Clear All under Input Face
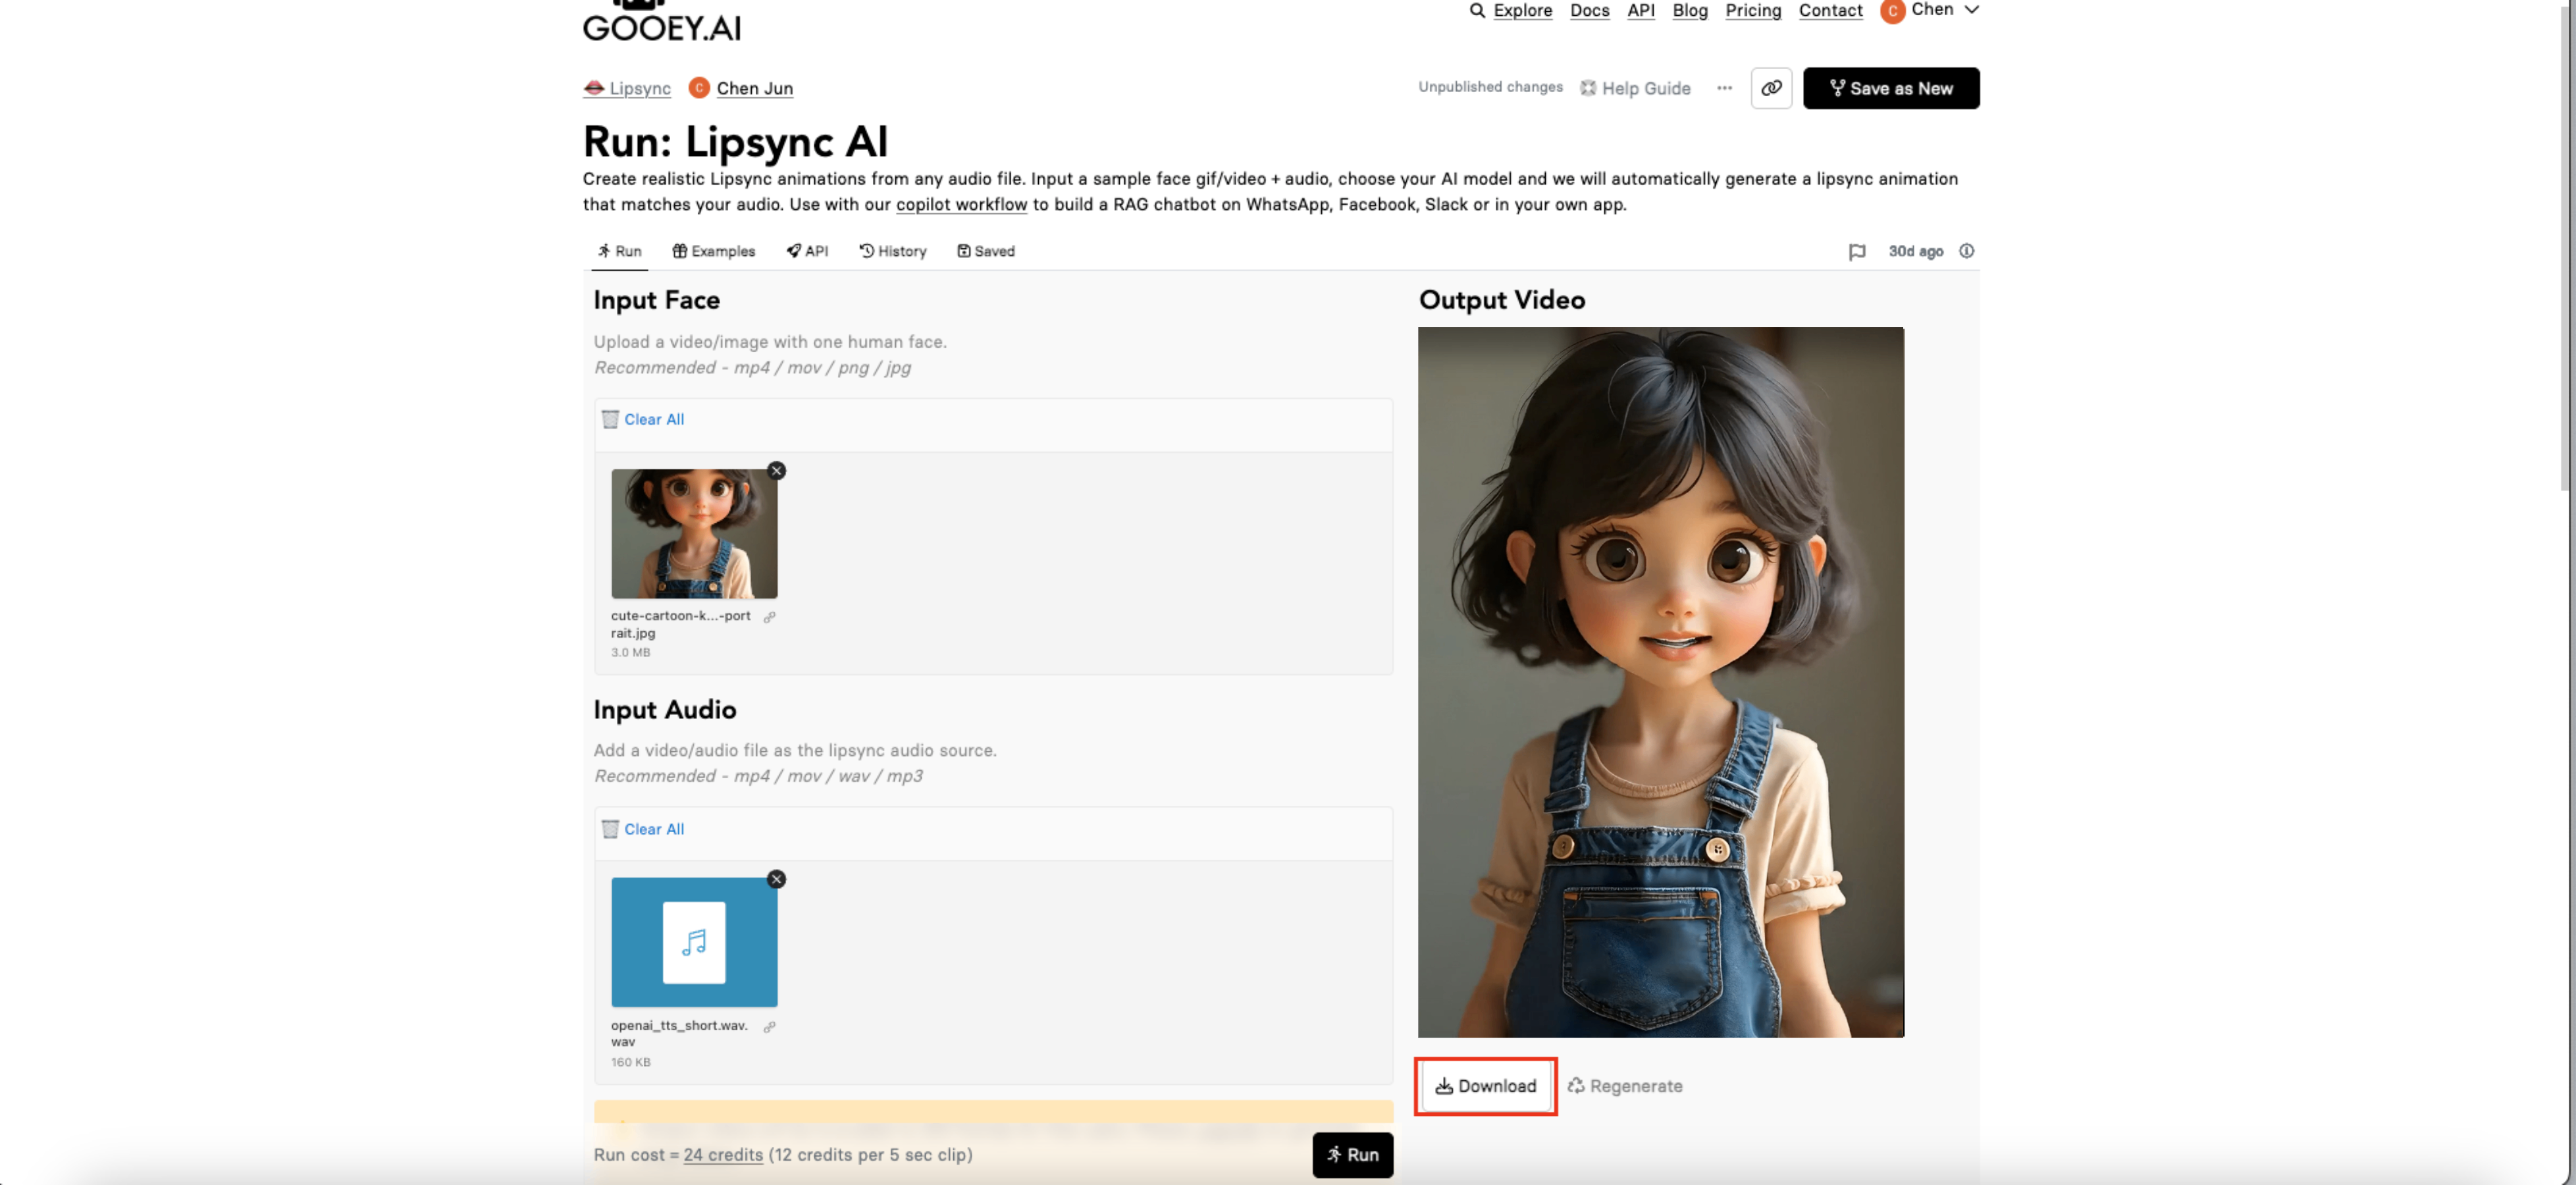Image resolution: width=2576 pixels, height=1185 pixels. [x=653, y=419]
